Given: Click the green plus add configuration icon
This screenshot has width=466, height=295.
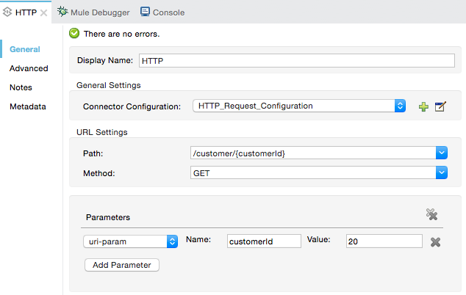Looking at the screenshot, I should click(x=423, y=106).
